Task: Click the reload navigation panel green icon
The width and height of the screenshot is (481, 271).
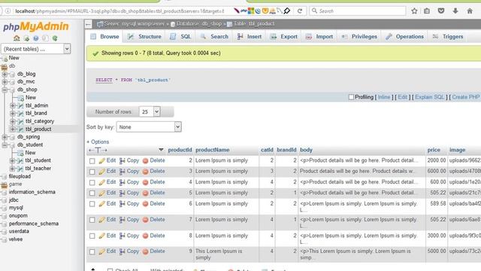Action: coord(55,38)
